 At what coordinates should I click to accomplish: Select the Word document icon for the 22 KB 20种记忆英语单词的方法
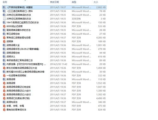(4, 15)
